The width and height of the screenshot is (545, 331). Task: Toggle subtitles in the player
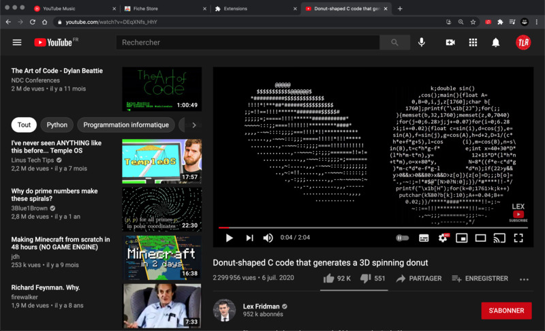click(x=424, y=238)
